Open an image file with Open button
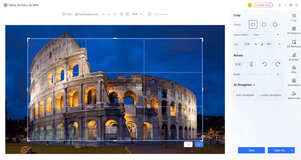The height and width of the screenshot is (160, 301). tap(67, 14)
